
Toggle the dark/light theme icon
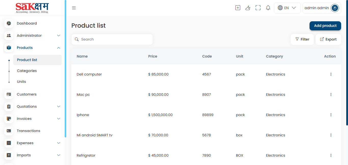coord(248,8)
